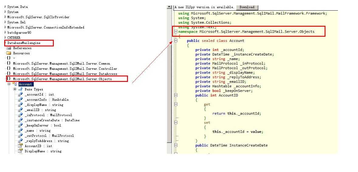Click the namespace icon beside Server.Objects

coord(9,79)
